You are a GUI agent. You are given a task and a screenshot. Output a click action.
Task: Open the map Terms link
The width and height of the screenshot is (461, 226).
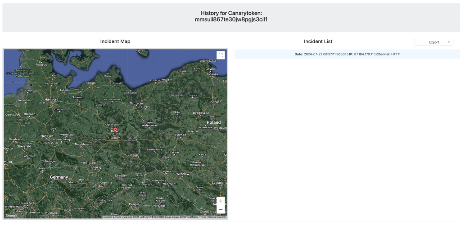pyautogui.click(x=203, y=217)
